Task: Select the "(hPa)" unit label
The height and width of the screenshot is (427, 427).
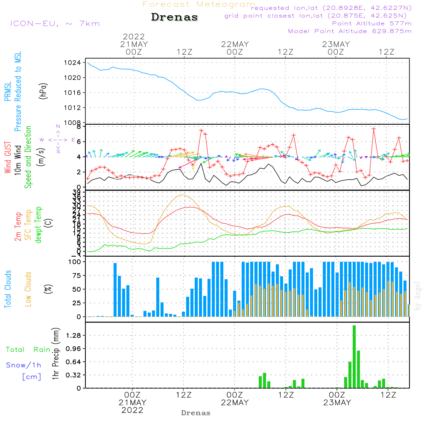Action: (43, 91)
